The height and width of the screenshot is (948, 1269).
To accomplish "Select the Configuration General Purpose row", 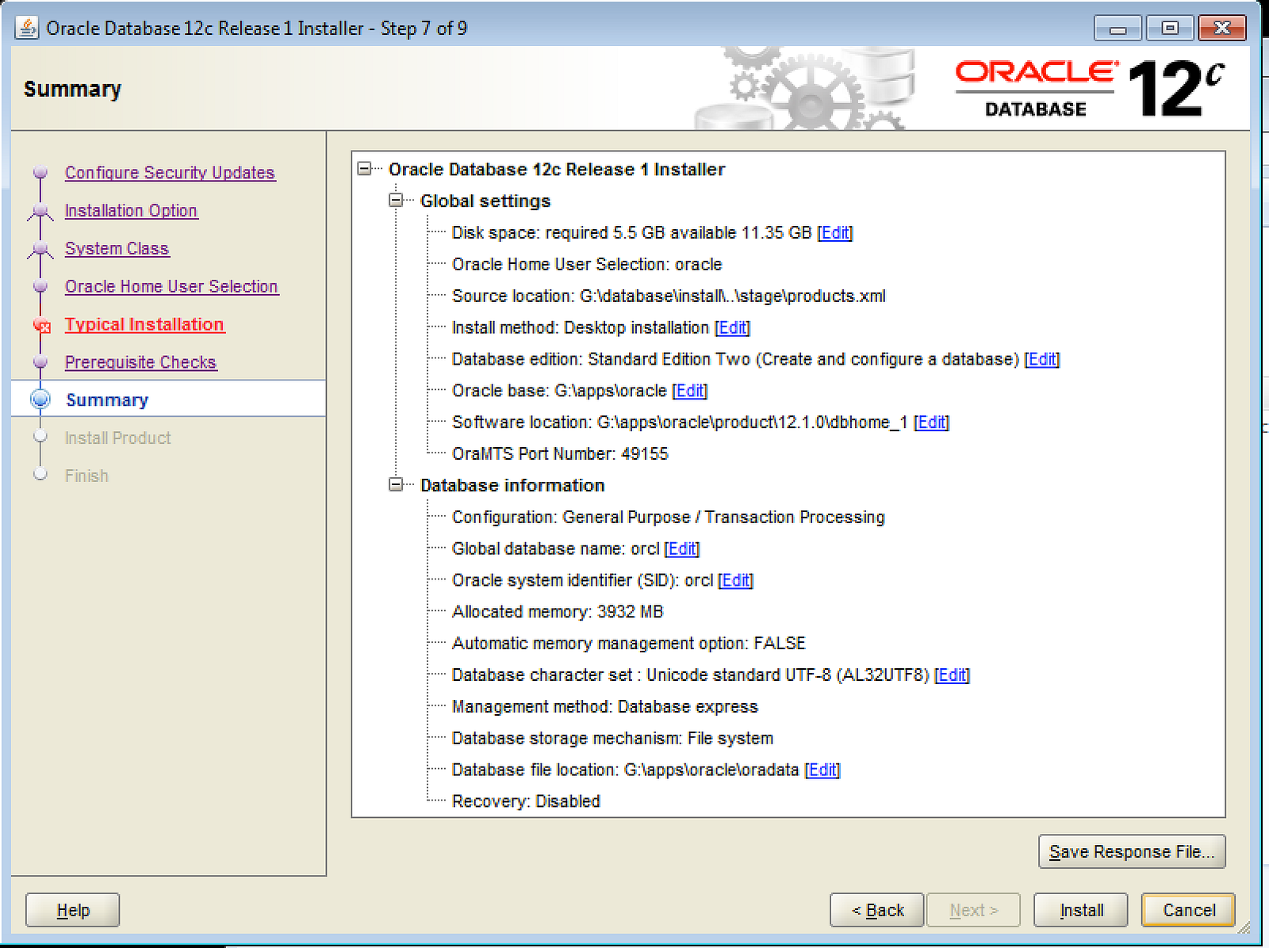I will 668,518.
